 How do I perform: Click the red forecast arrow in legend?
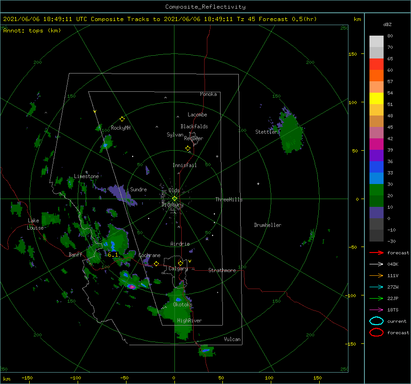coord(376,252)
